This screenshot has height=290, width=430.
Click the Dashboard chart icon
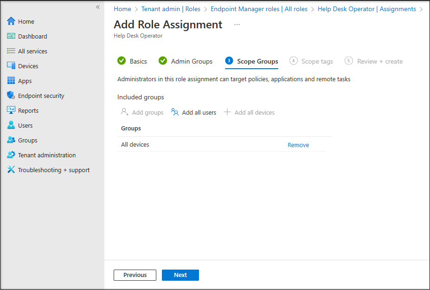coord(11,36)
